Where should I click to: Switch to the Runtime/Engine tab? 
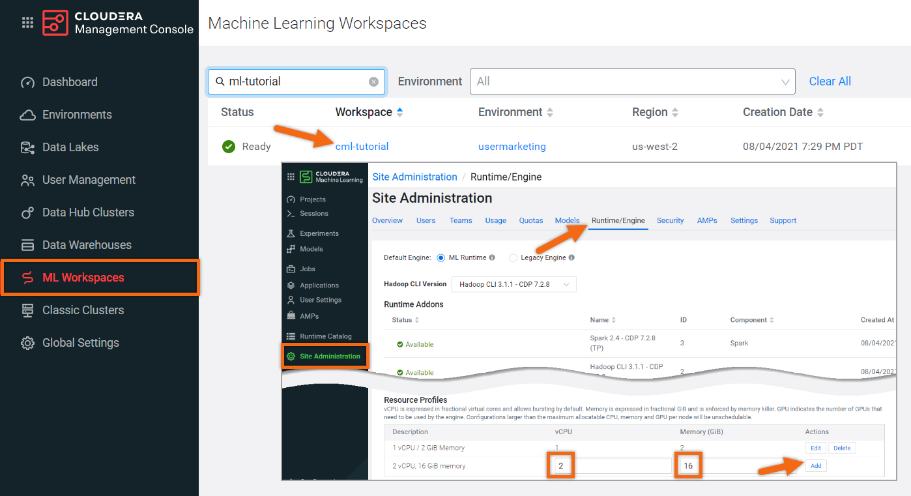tap(618, 220)
